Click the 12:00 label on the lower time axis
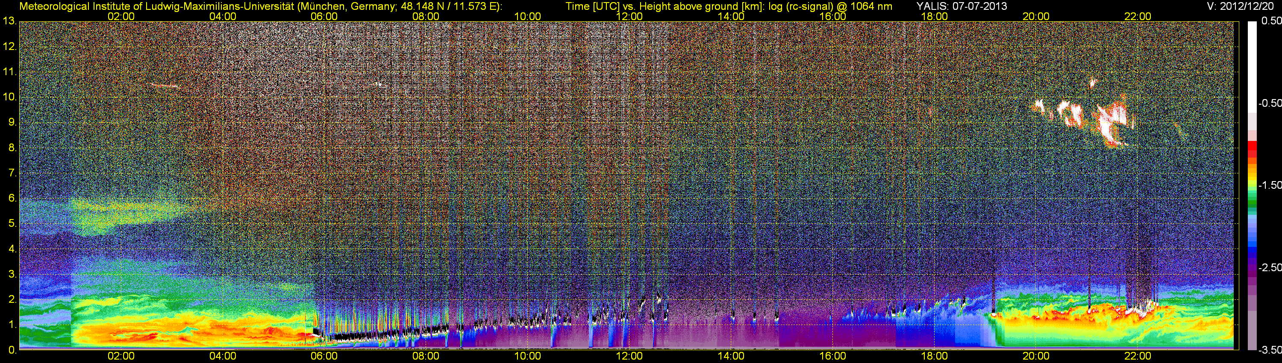 point(629,356)
